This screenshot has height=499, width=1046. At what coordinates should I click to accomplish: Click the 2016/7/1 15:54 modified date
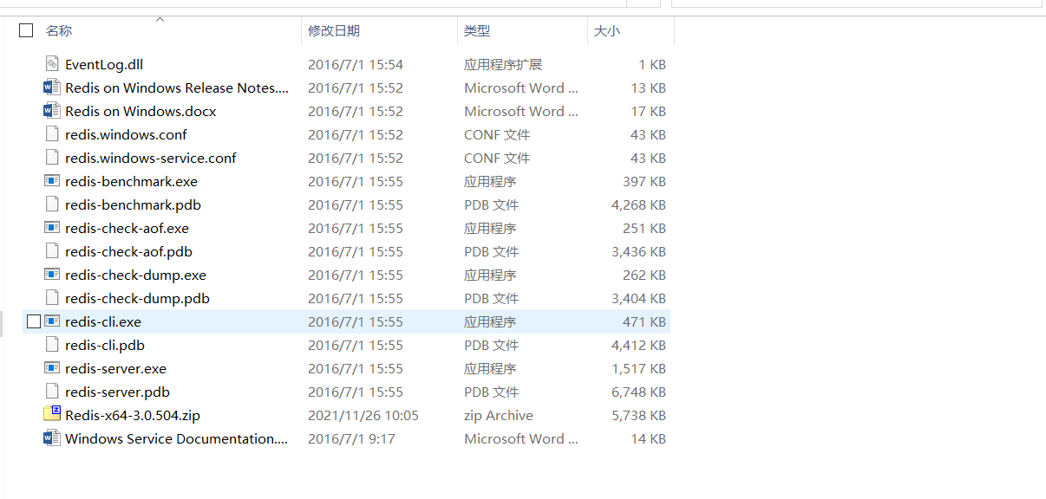coord(356,64)
